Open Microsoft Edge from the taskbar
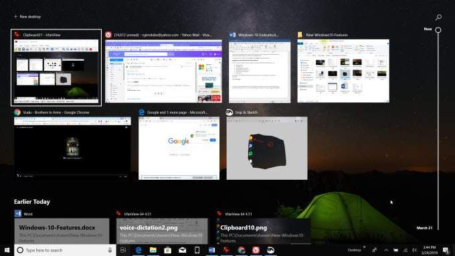This screenshot has height=256, width=455. pos(139,250)
